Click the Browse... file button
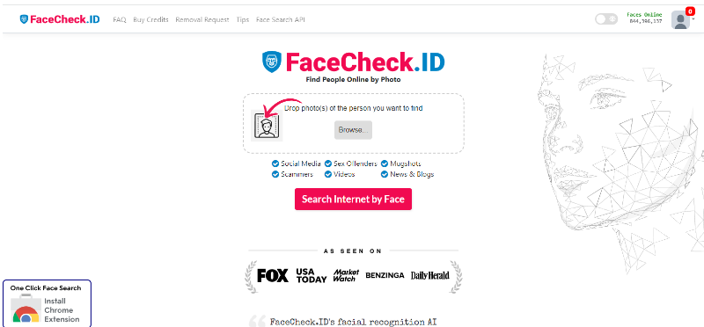This screenshot has width=704, height=327. pos(354,130)
